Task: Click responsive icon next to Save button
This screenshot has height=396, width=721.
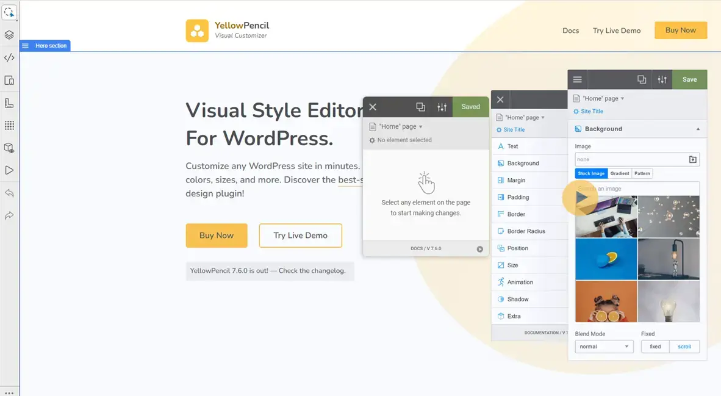Action: pos(642,79)
